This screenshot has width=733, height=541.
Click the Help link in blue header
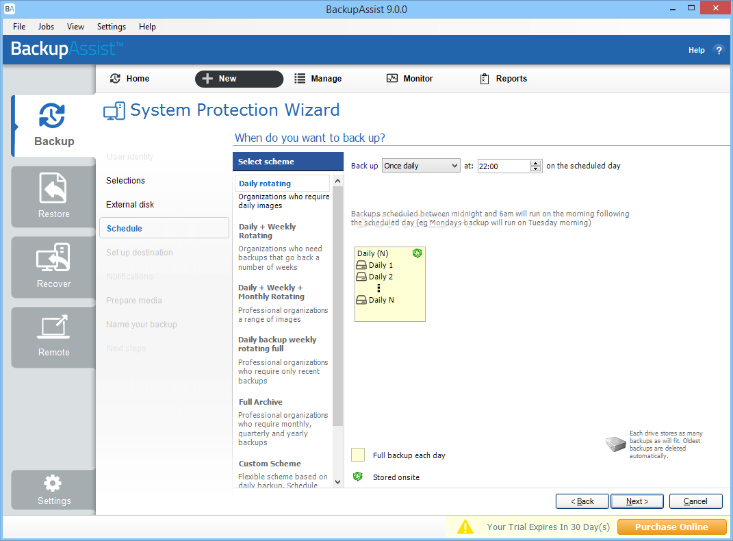pos(696,50)
